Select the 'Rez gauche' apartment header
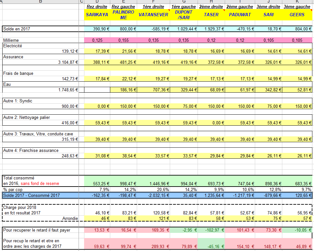Viewport: 314px width, 251px height. pos(123,6)
